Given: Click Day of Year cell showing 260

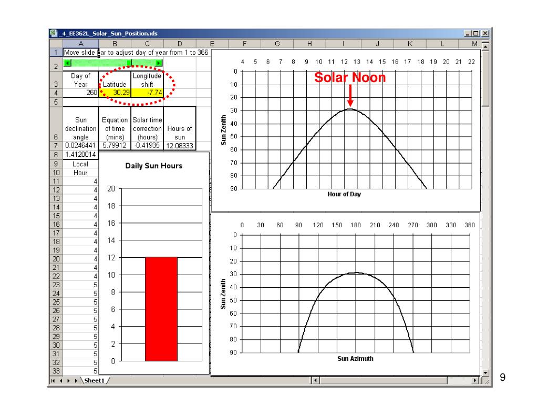Looking at the screenshot, I should tap(80, 93).
